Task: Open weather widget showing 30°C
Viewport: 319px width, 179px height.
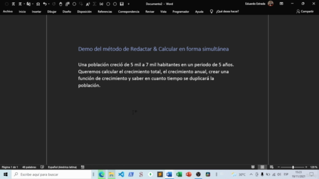Action: 238,175
